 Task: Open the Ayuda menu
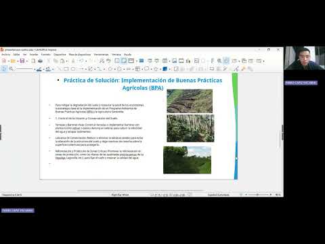(x=128, y=54)
